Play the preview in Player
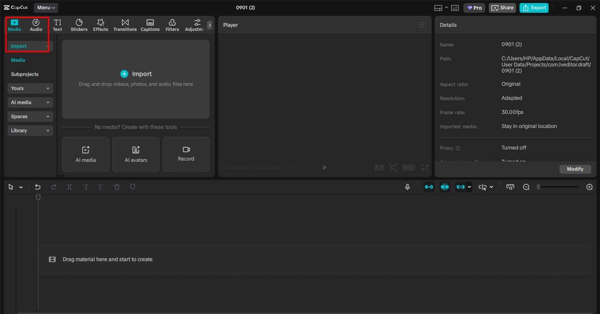The height and width of the screenshot is (314, 600). coord(325,168)
